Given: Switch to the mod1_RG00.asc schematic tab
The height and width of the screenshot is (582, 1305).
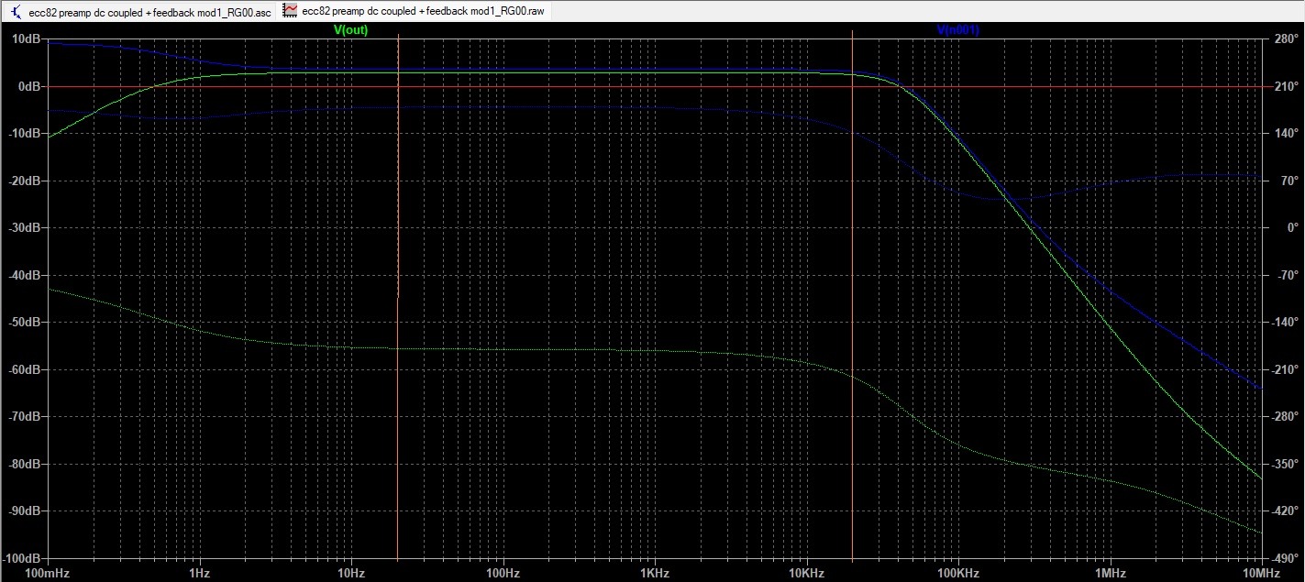Looking at the screenshot, I should pos(139,10).
